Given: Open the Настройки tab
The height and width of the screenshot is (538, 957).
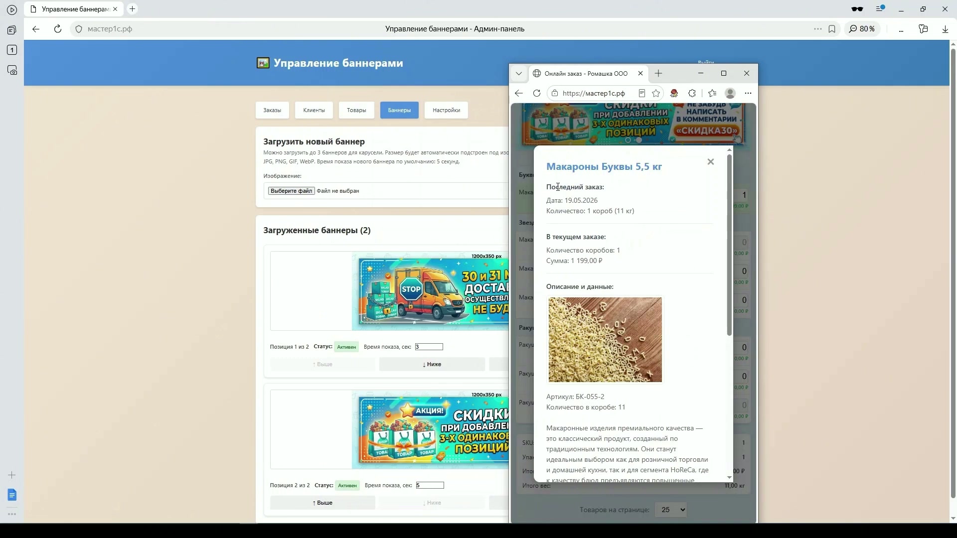Looking at the screenshot, I should (446, 110).
